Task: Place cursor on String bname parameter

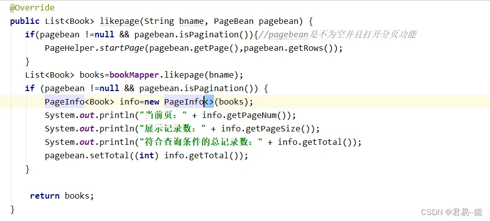Action: pyautogui.click(x=175, y=21)
